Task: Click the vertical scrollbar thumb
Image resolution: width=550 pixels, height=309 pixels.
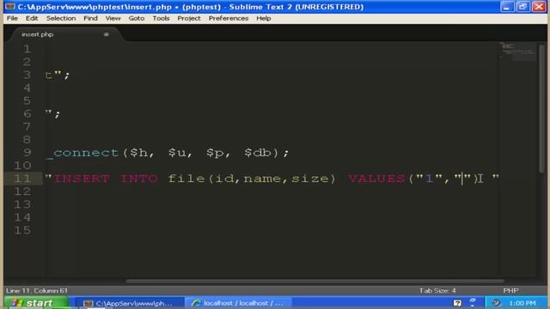Action: point(542,109)
